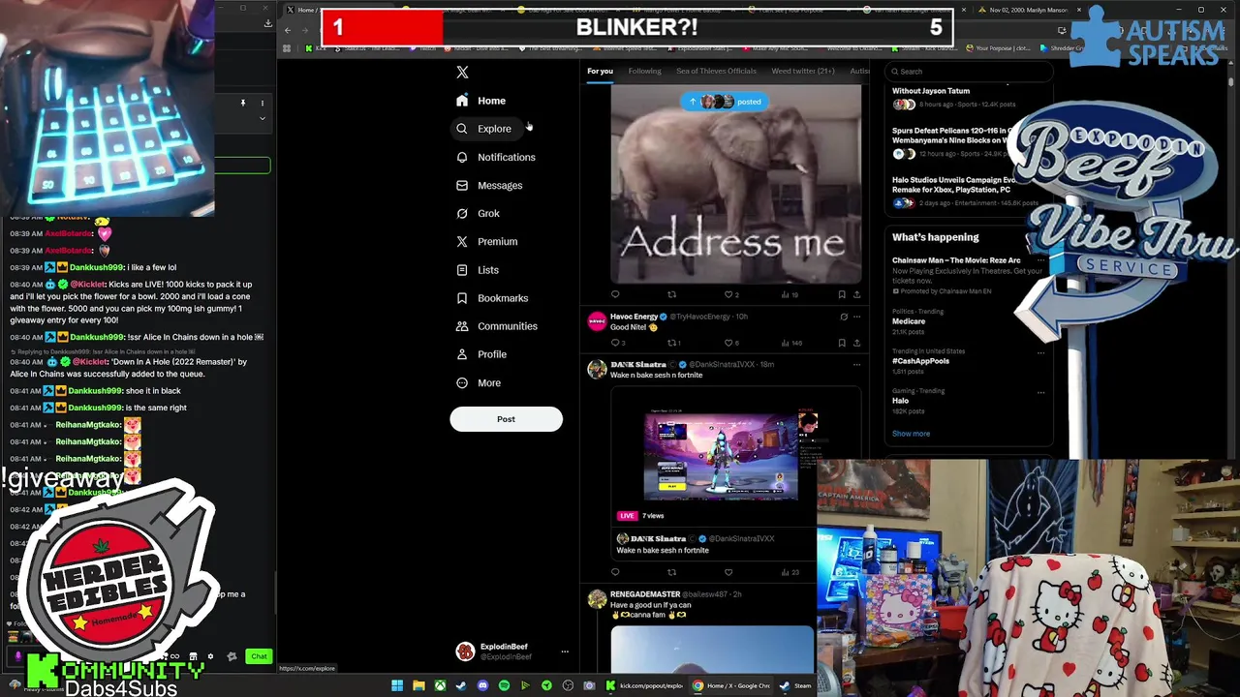Reply to Havoc Energy's Good Nite post
1240x697 pixels.
click(x=615, y=343)
